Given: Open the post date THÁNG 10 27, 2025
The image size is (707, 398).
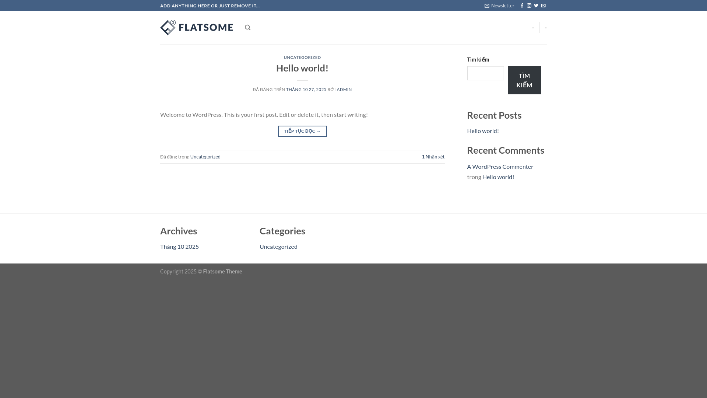Looking at the screenshot, I should point(306,90).
